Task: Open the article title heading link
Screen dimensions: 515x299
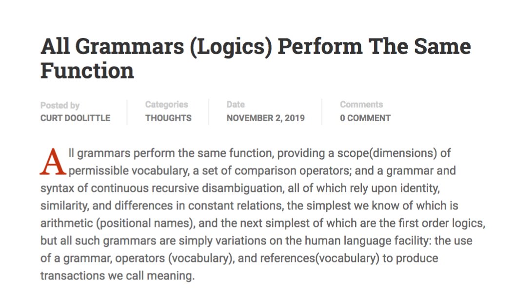Action: coord(255,47)
